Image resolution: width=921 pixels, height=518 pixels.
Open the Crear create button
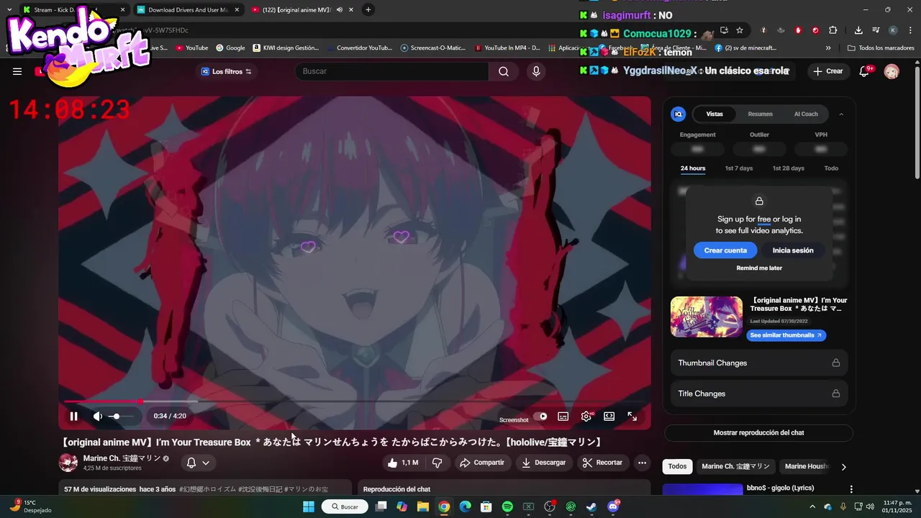(x=828, y=71)
